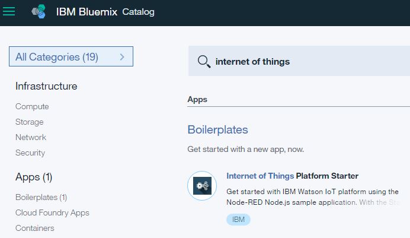Go to IBM Bluemix home title

[87, 12]
